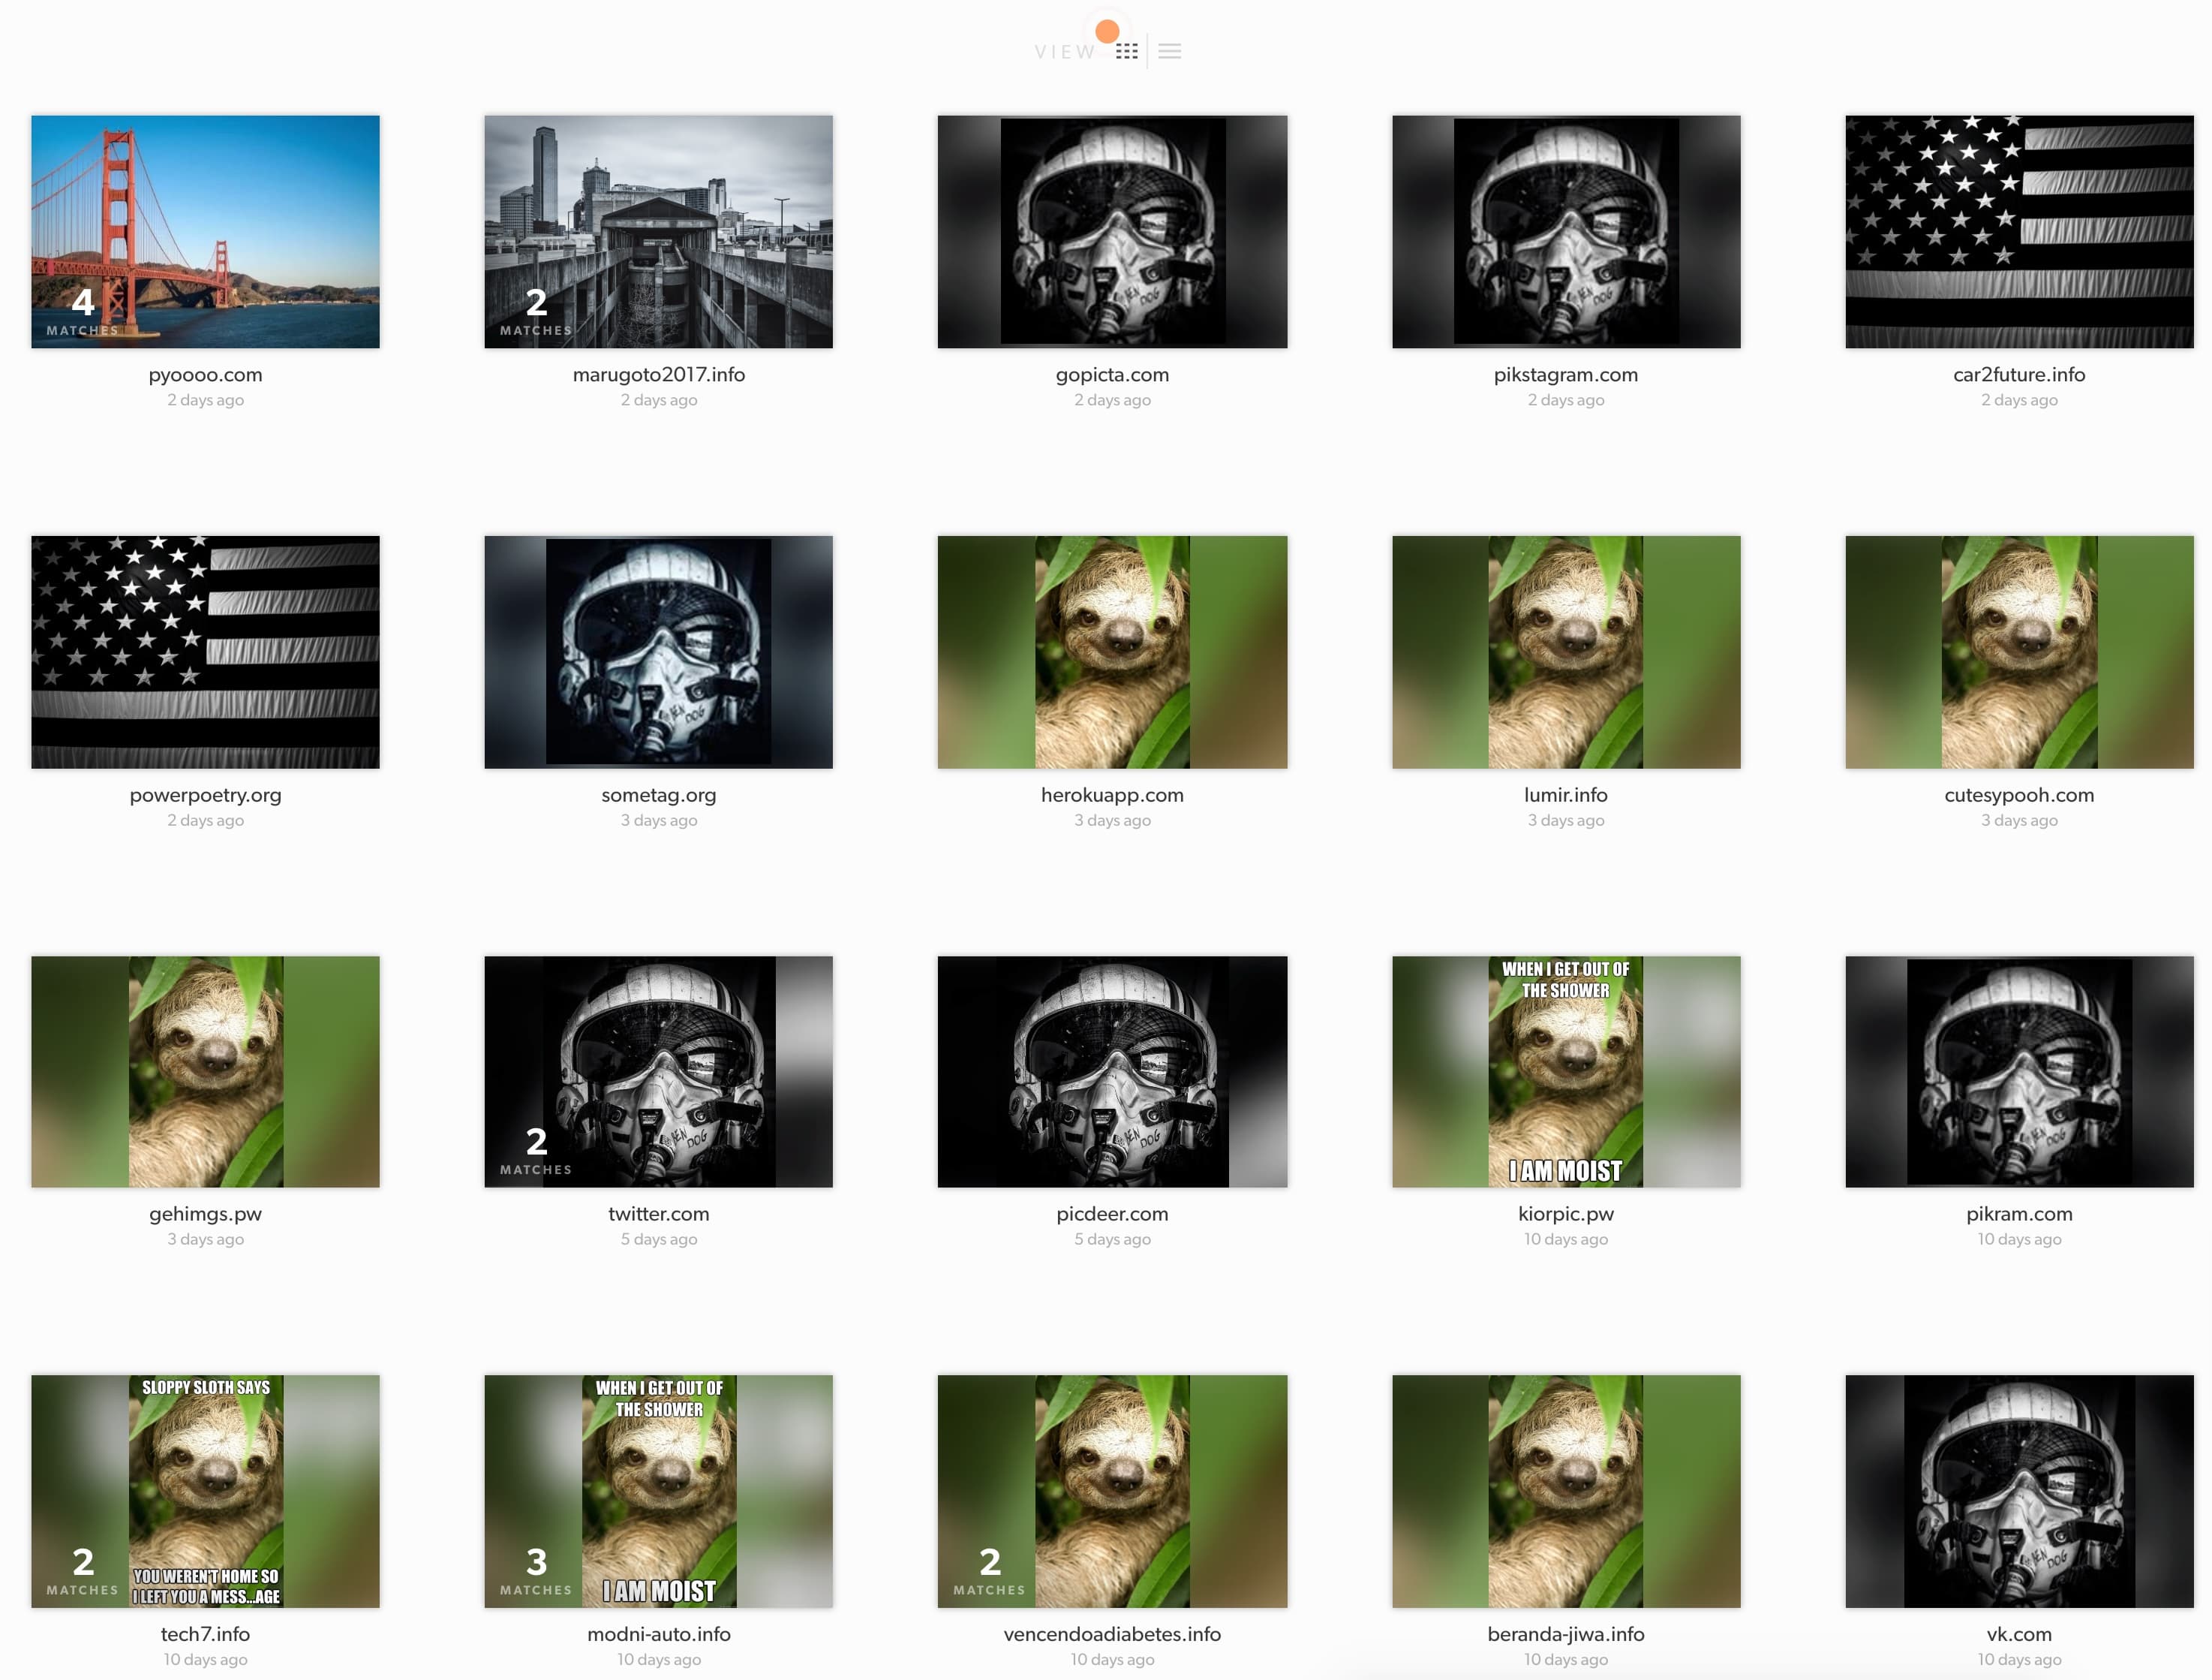Click the pyoooo.com link
Screen dimensions: 2212x1680
205,375
